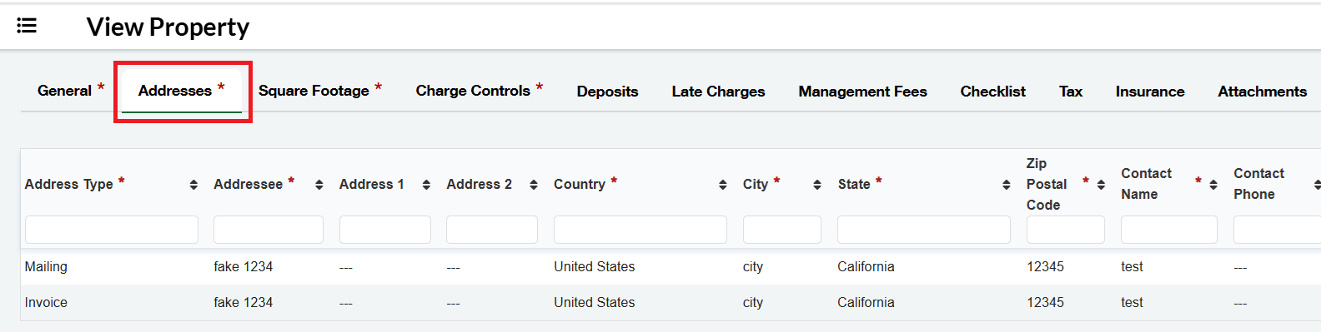Click zip '12345' in Mailing row
The height and width of the screenshot is (332, 1321).
[x=1045, y=266]
